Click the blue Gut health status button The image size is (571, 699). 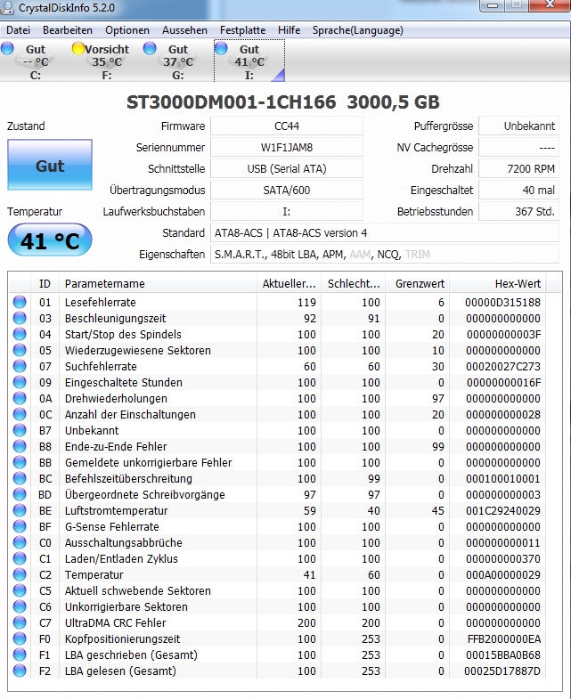pyautogui.click(x=50, y=165)
